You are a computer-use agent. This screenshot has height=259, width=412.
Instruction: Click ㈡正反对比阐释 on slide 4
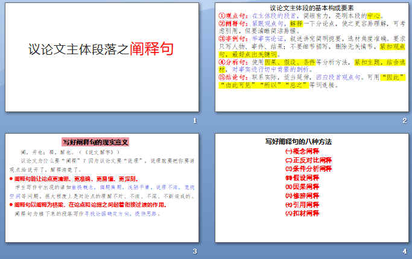[308, 161]
